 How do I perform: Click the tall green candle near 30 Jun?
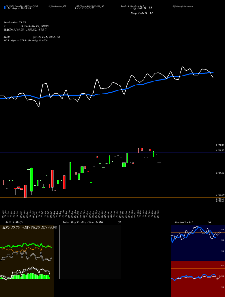tap(31, 180)
